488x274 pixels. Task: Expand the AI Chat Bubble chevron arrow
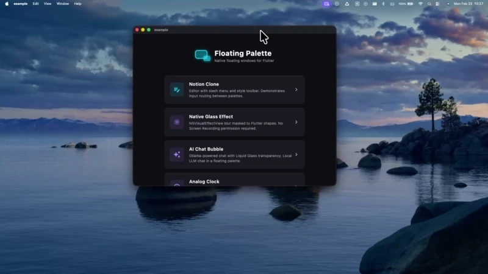(x=296, y=155)
